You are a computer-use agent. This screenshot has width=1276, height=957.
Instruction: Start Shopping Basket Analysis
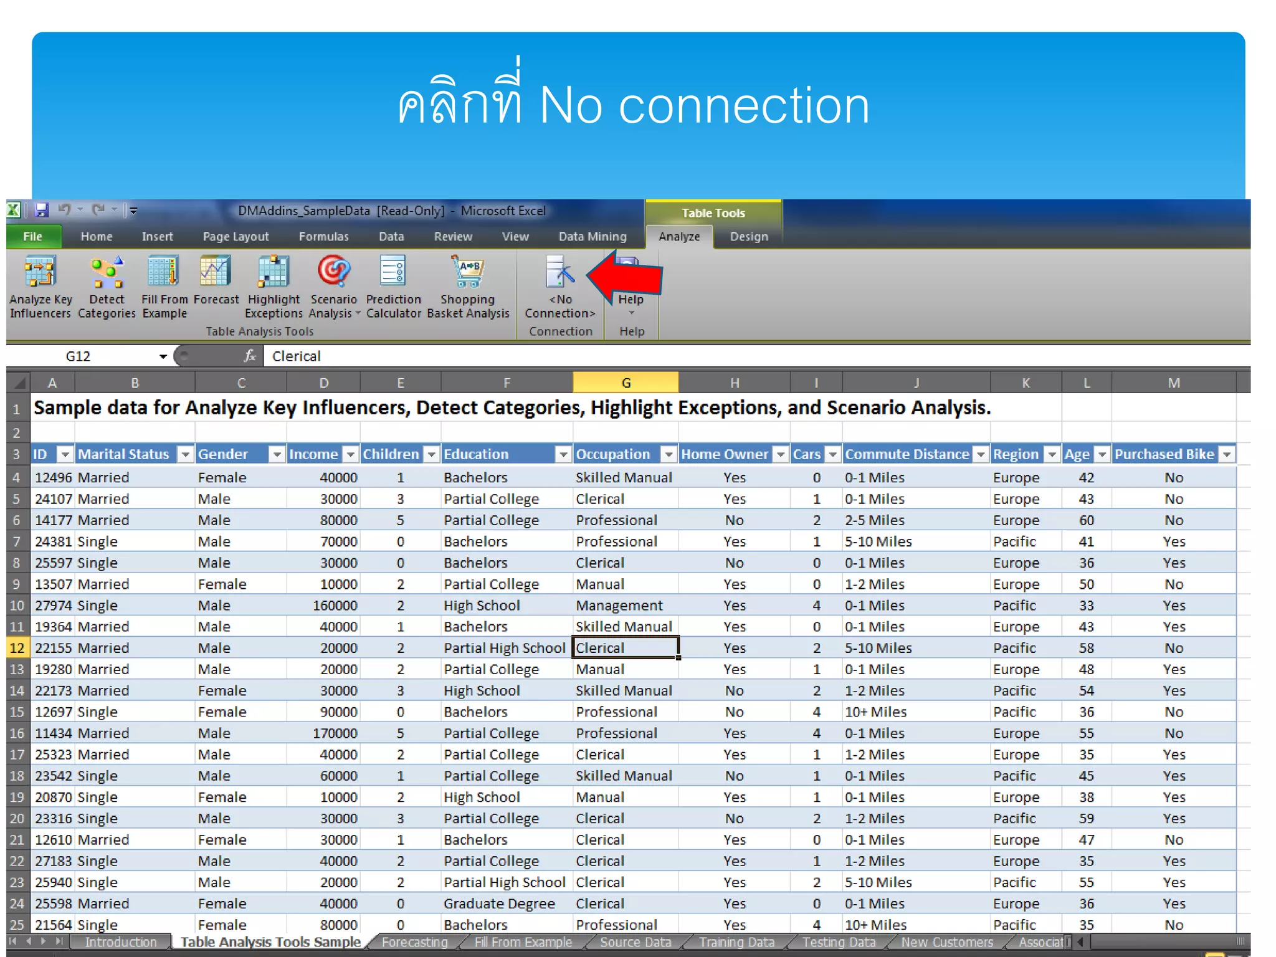pyautogui.click(x=468, y=272)
